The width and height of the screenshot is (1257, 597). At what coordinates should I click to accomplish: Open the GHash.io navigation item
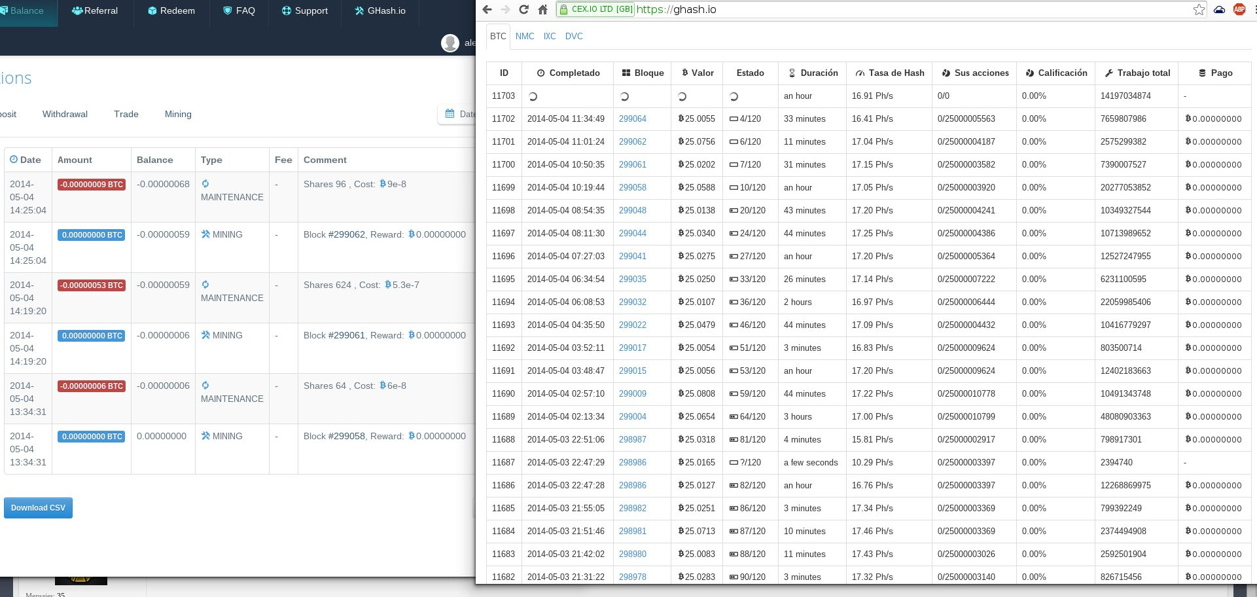click(x=380, y=10)
